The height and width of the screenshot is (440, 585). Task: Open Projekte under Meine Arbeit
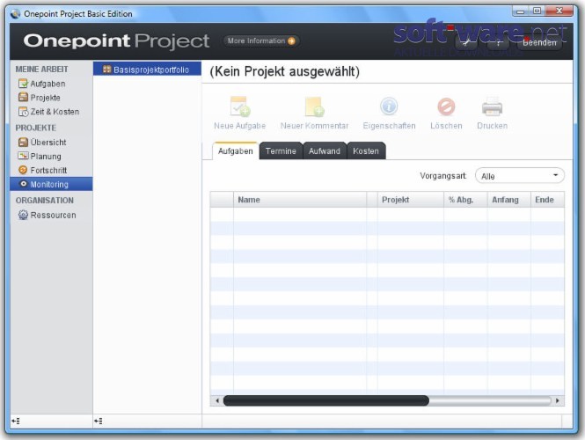[x=40, y=98]
